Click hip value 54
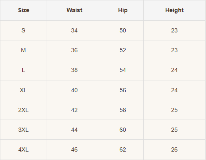The height and width of the screenshot is (160, 206). (123, 70)
